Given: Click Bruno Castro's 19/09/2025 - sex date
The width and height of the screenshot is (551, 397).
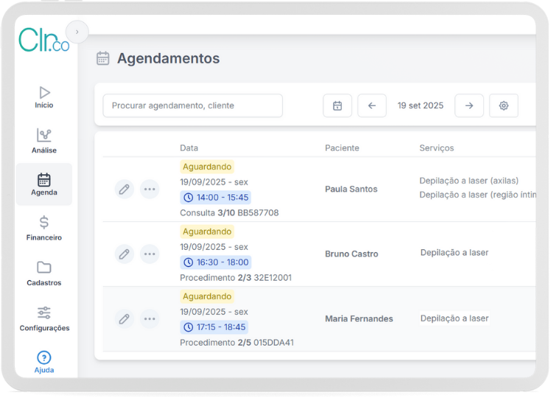Looking at the screenshot, I should click(x=214, y=247).
